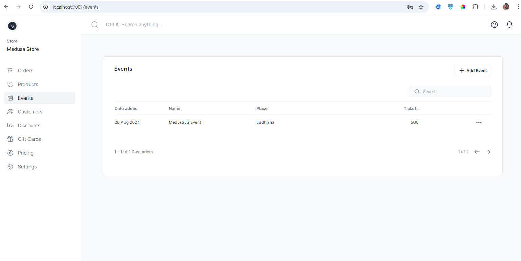This screenshot has width=521, height=261.
Task: Navigate to the Customers section
Action: pyautogui.click(x=30, y=112)
